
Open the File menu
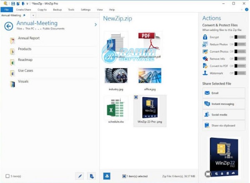pos(7,10)
